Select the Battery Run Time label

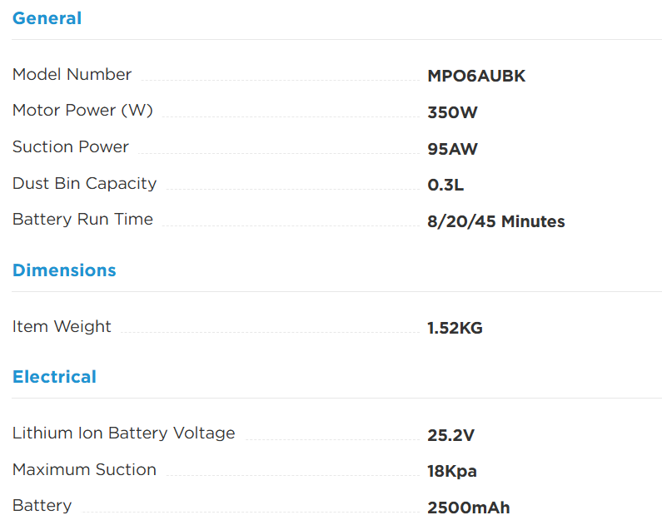[82, 220]
